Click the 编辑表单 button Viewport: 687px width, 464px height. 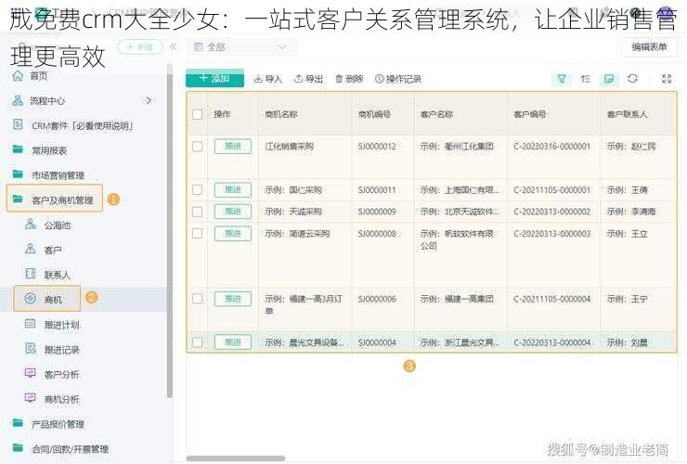[649, 47]
